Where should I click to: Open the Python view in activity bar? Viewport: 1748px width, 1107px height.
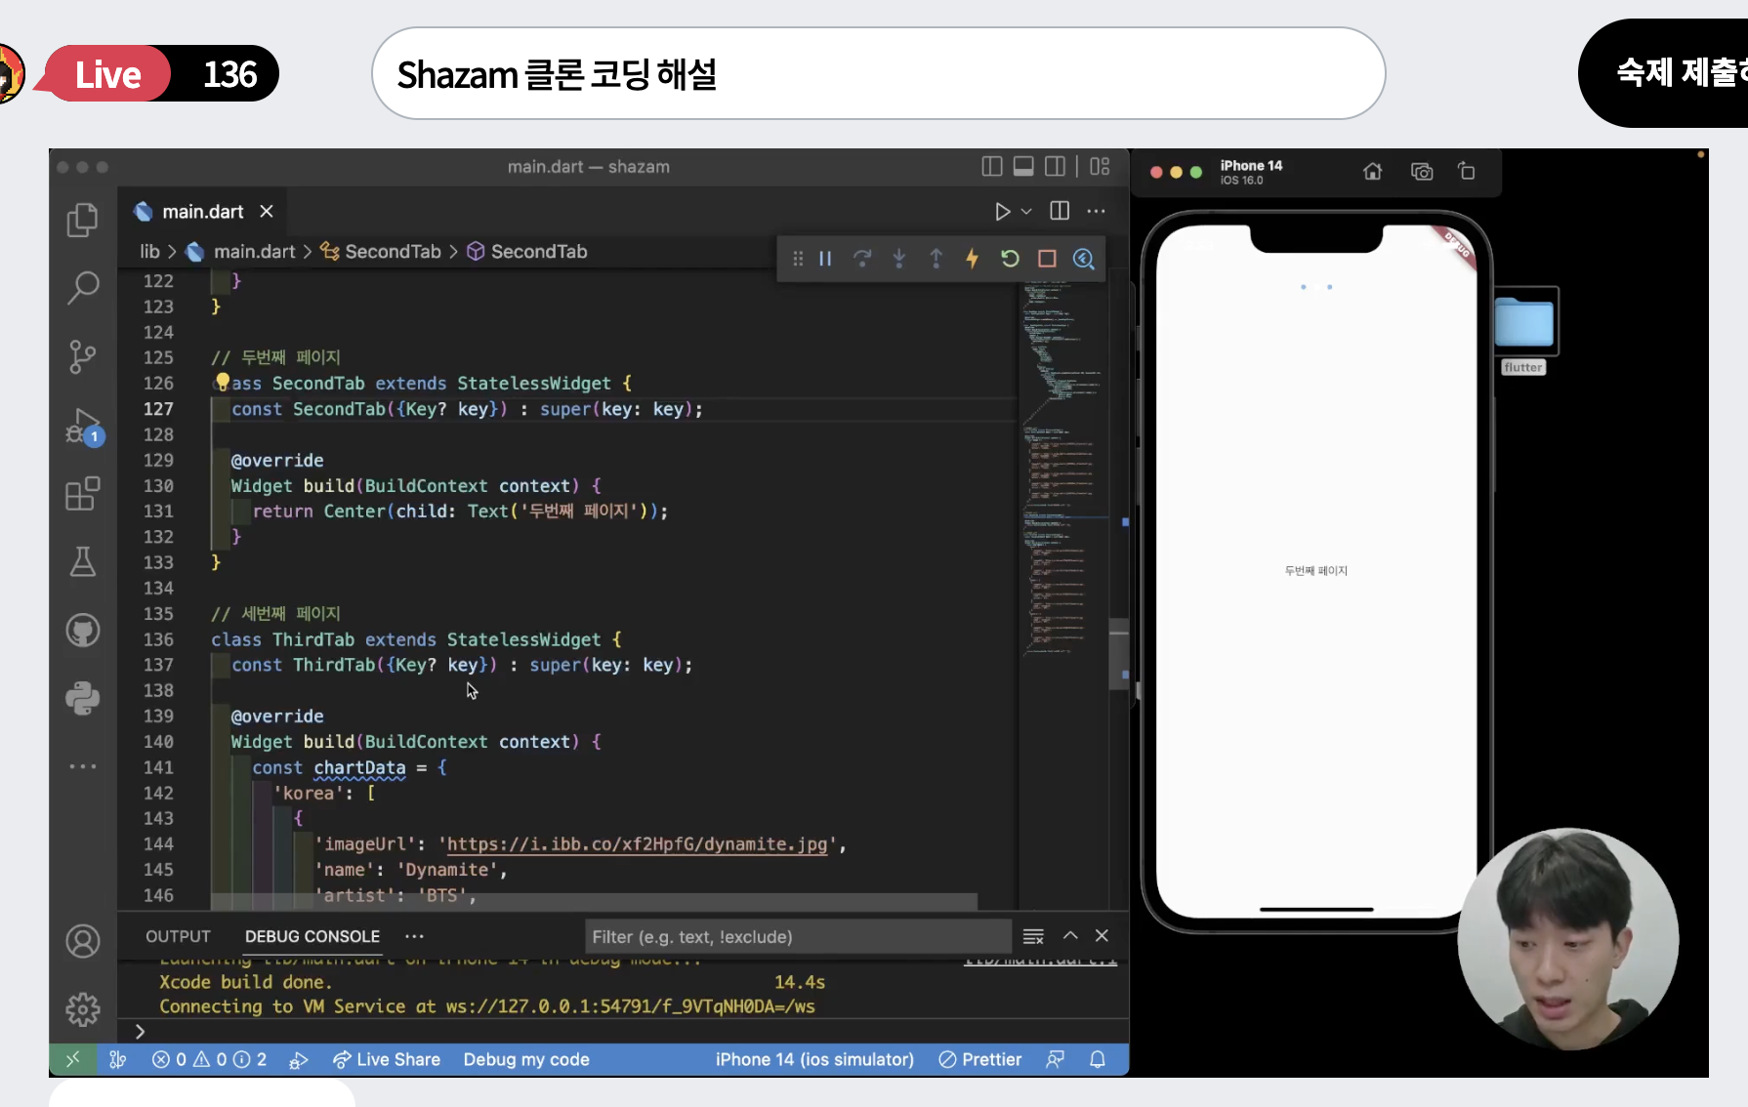click(x=83, y=698)
